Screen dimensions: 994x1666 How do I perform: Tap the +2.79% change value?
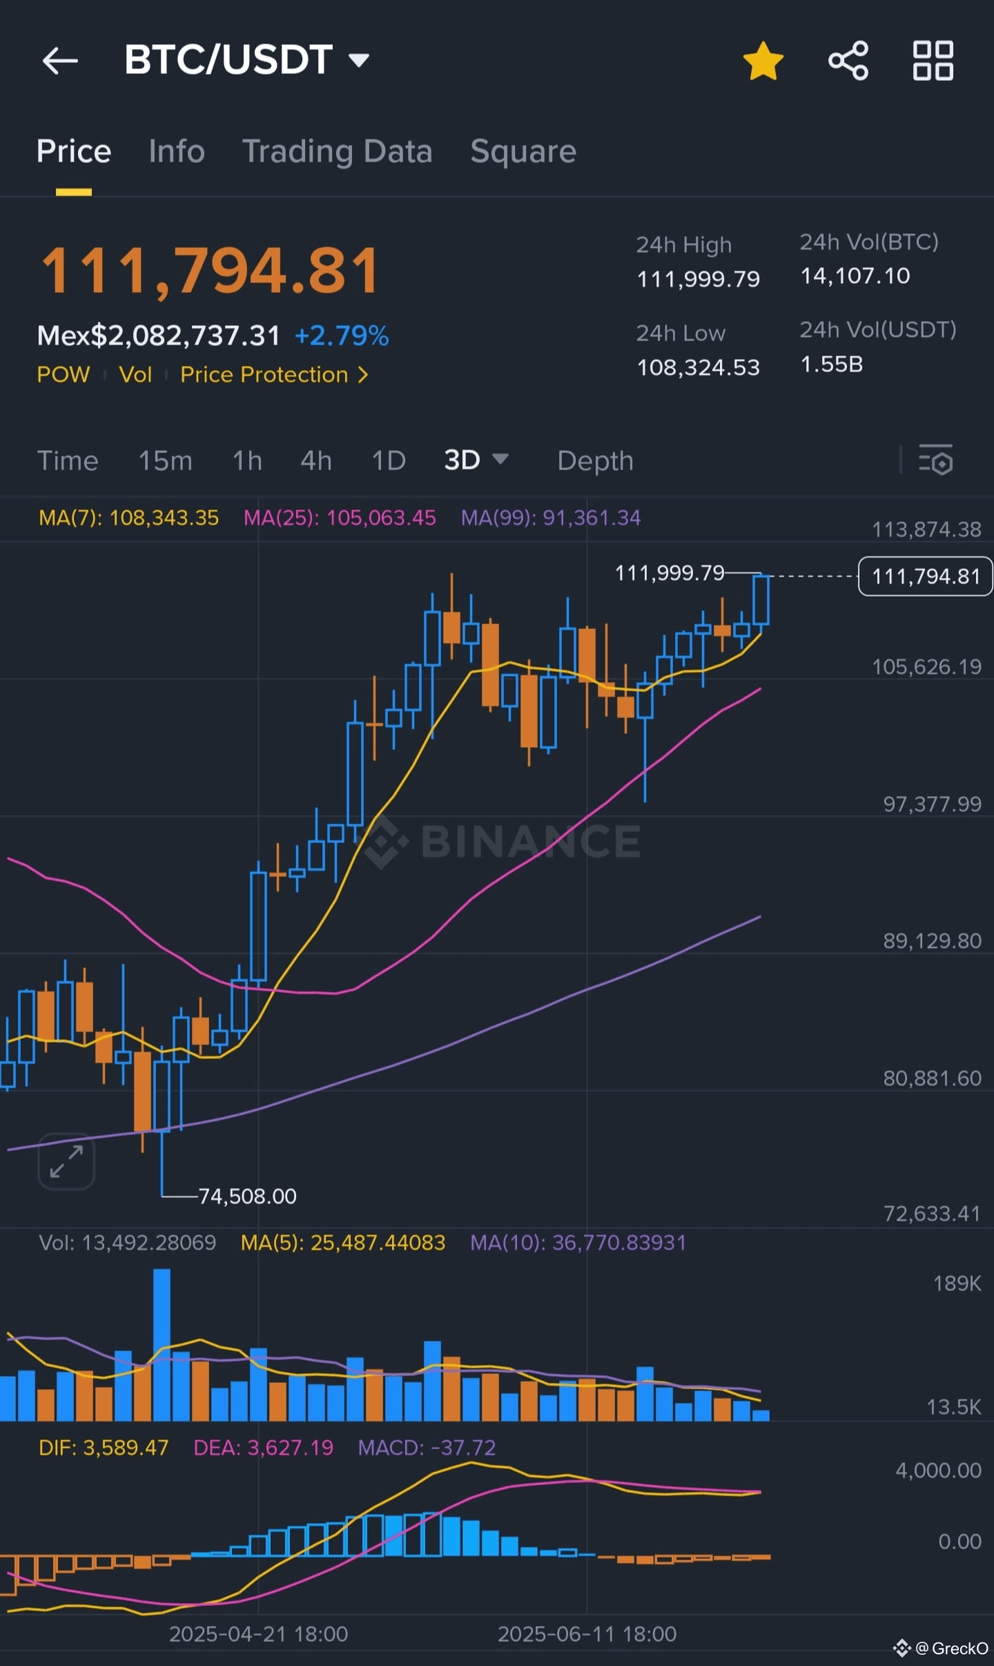point(342,336)
